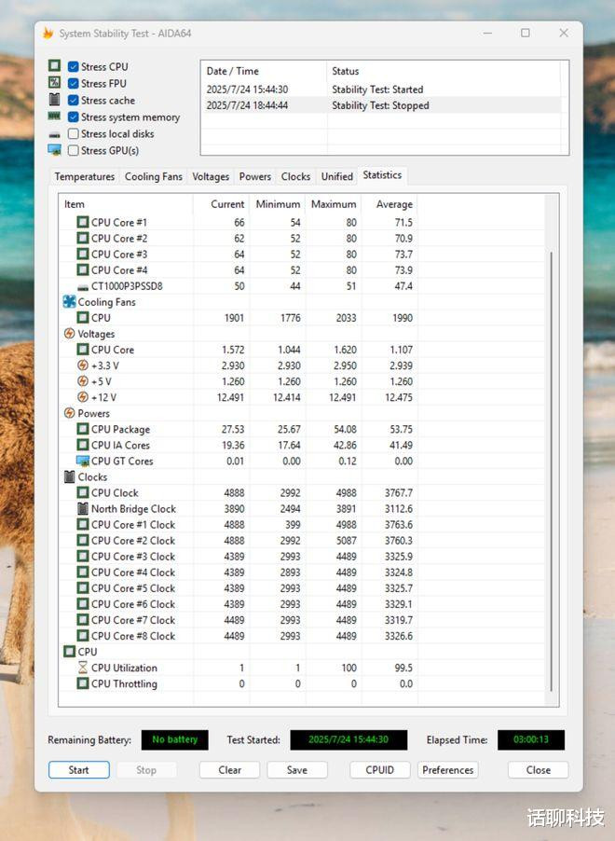Click the CPU GT Cores display icon
The height and width of the screenshot is (841, 615).
click(83, 461)
